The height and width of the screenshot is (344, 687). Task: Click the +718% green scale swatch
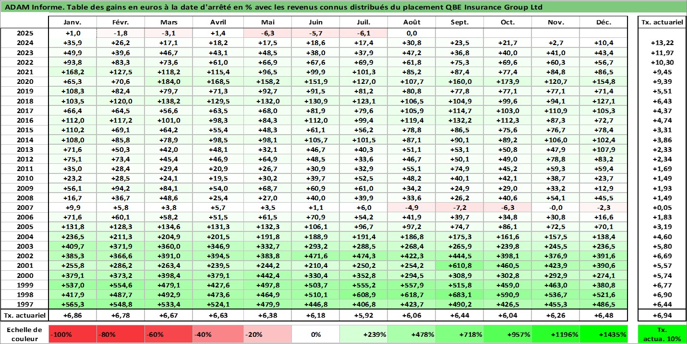[459, 334]
